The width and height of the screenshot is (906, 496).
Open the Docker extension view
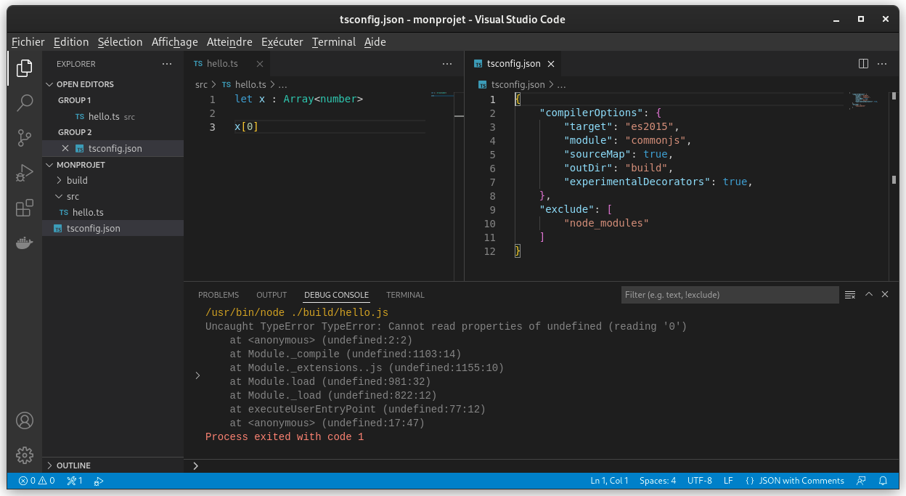pyautogui.click(x=25, y=243)
